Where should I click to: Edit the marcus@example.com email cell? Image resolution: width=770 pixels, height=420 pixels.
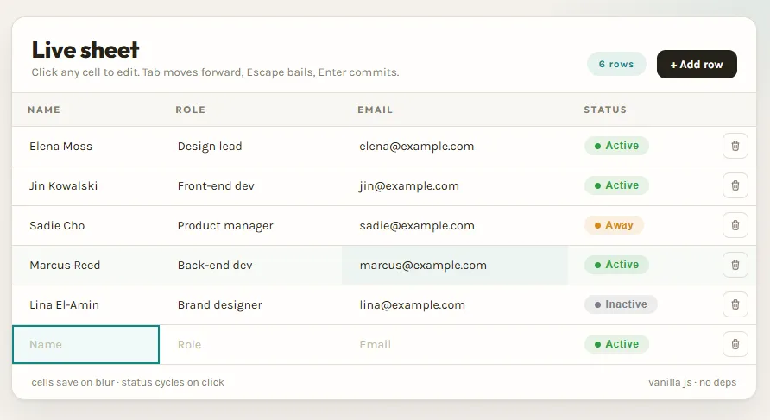(x=455, y=266)
